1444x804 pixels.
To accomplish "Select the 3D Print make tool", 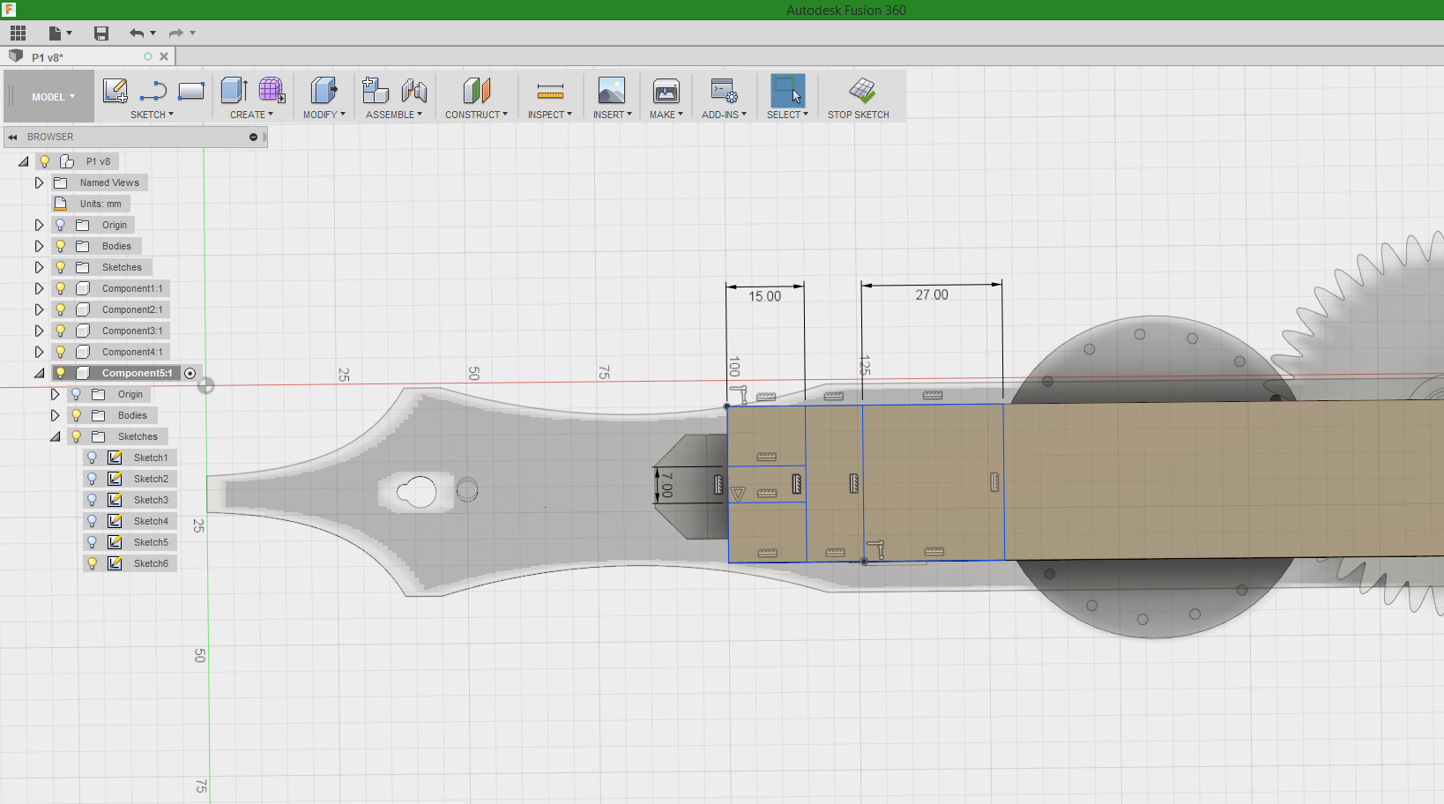I will point(666,90).
